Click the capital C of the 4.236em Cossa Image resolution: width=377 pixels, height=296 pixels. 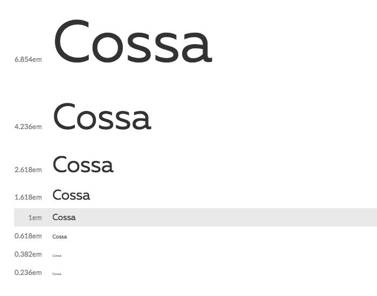coord(64,117)
